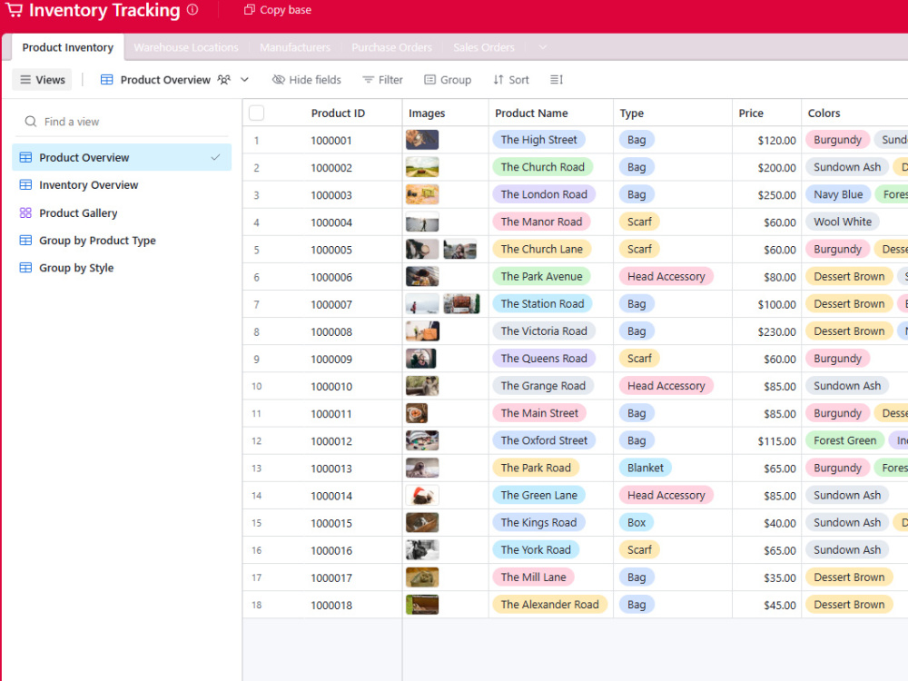Toggle the Views sidebar button
This screenshot has height=681, width=908.
click(x=43, y=80)
